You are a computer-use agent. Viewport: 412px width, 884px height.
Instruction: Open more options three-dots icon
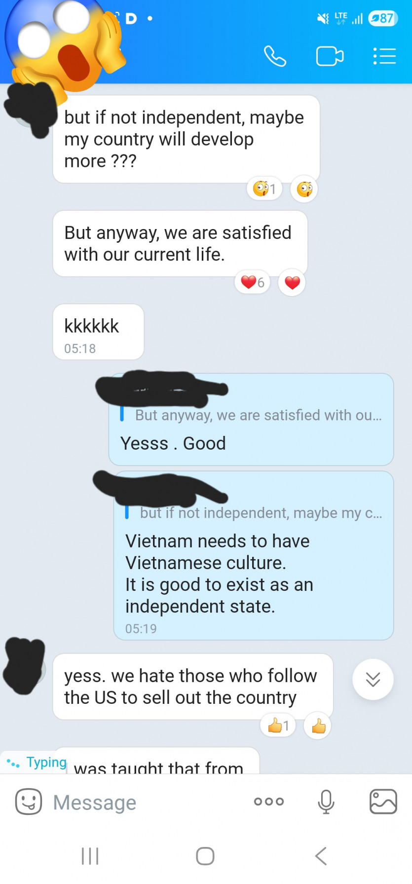tap(269, 802)
